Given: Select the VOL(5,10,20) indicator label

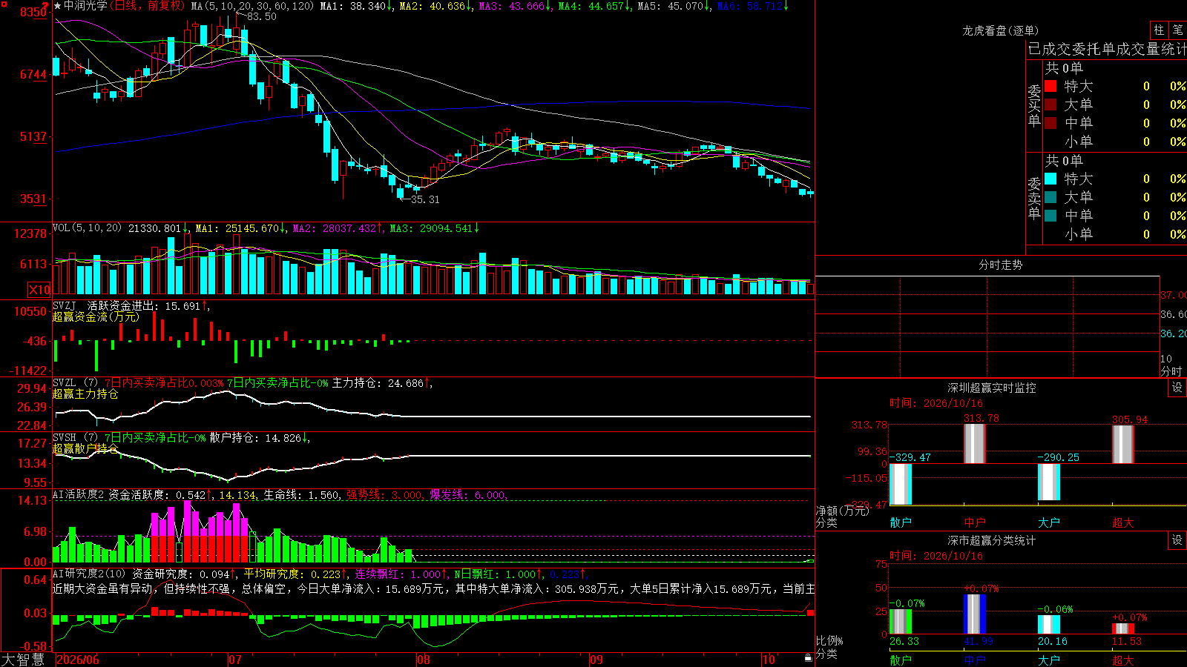Looking at the screenshot, I should pyautogui.click(x=87, y=228).
